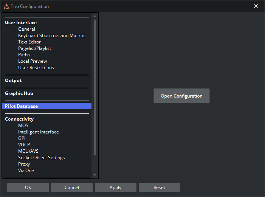Click the Reset button
This screenshot has height=197, width=265.
point(159,188)
